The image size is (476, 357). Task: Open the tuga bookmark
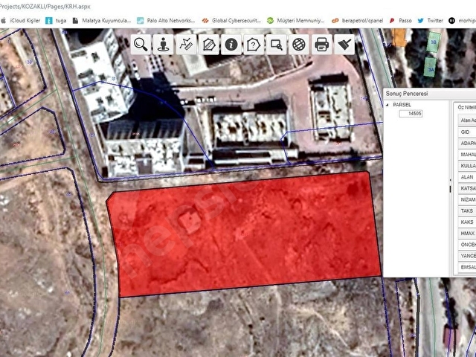[x=56, y=21]
